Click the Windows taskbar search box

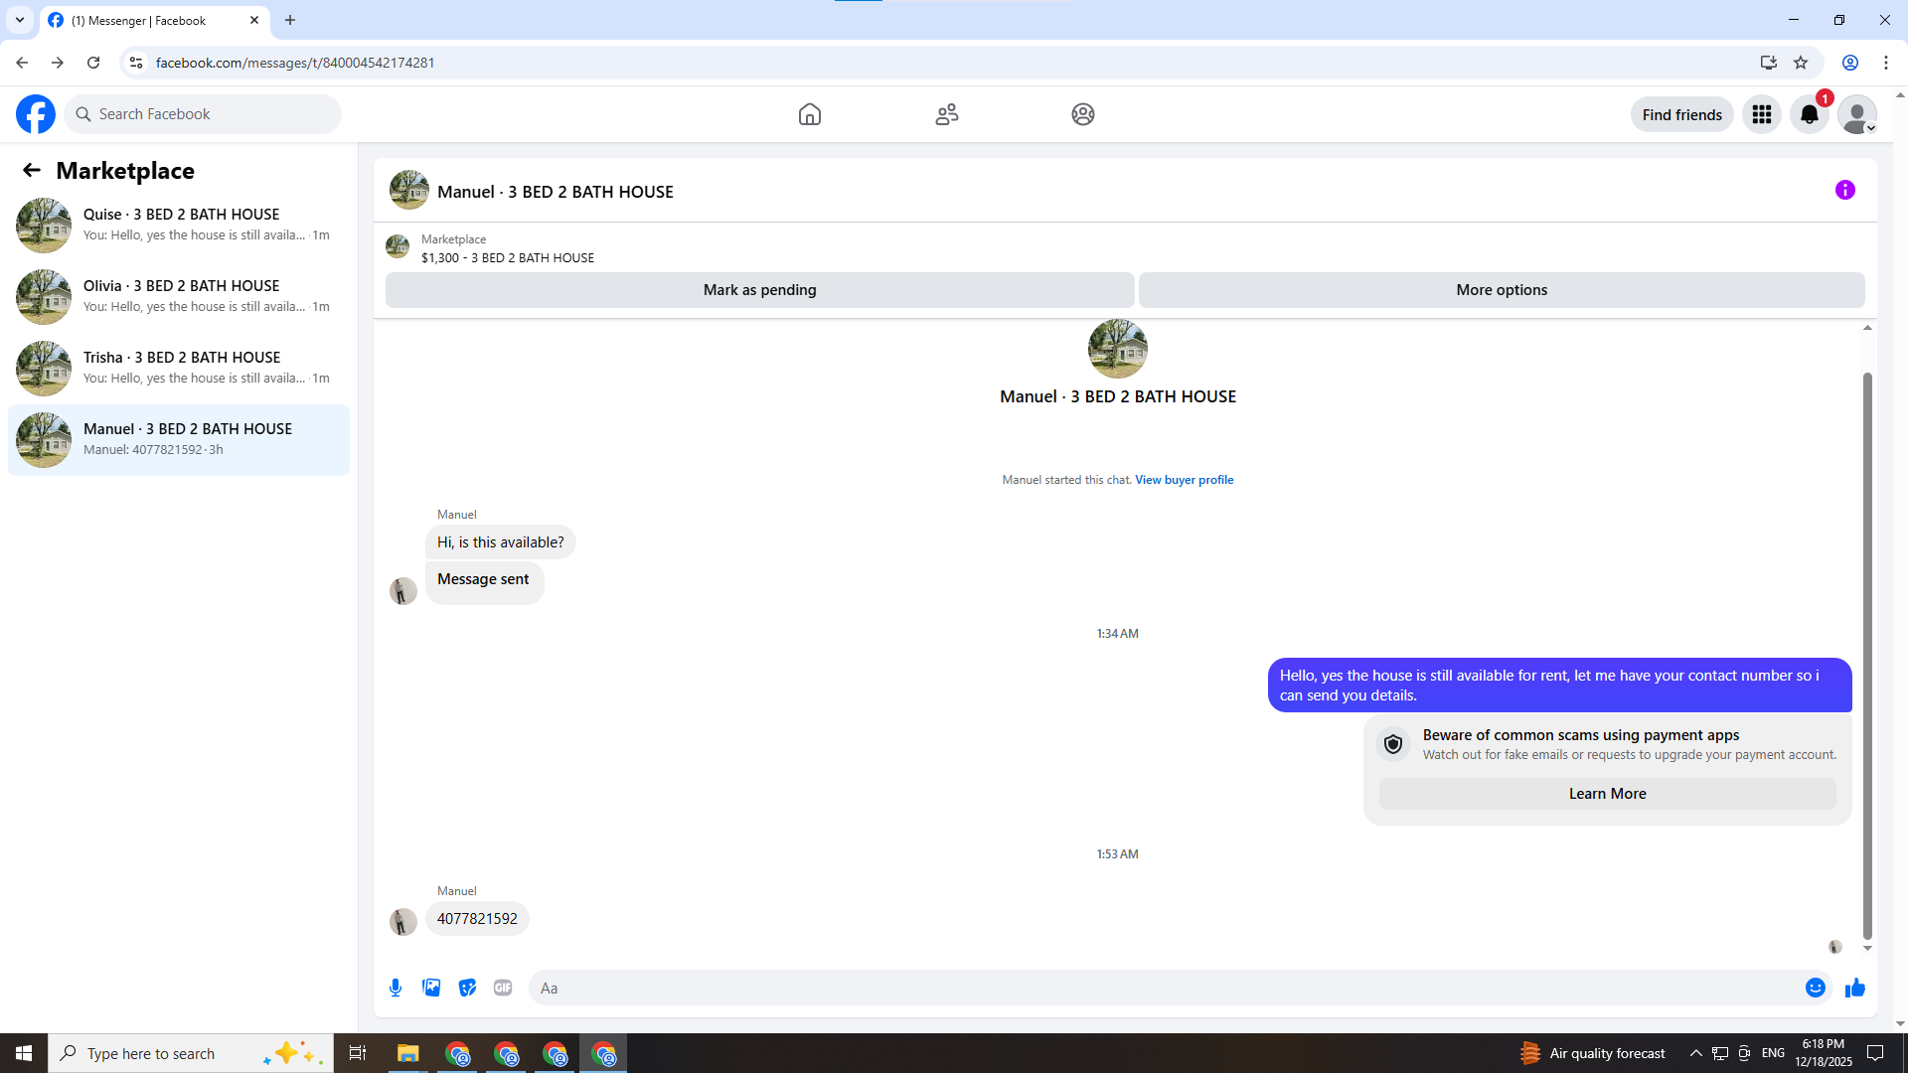[x=191, y=1053]
